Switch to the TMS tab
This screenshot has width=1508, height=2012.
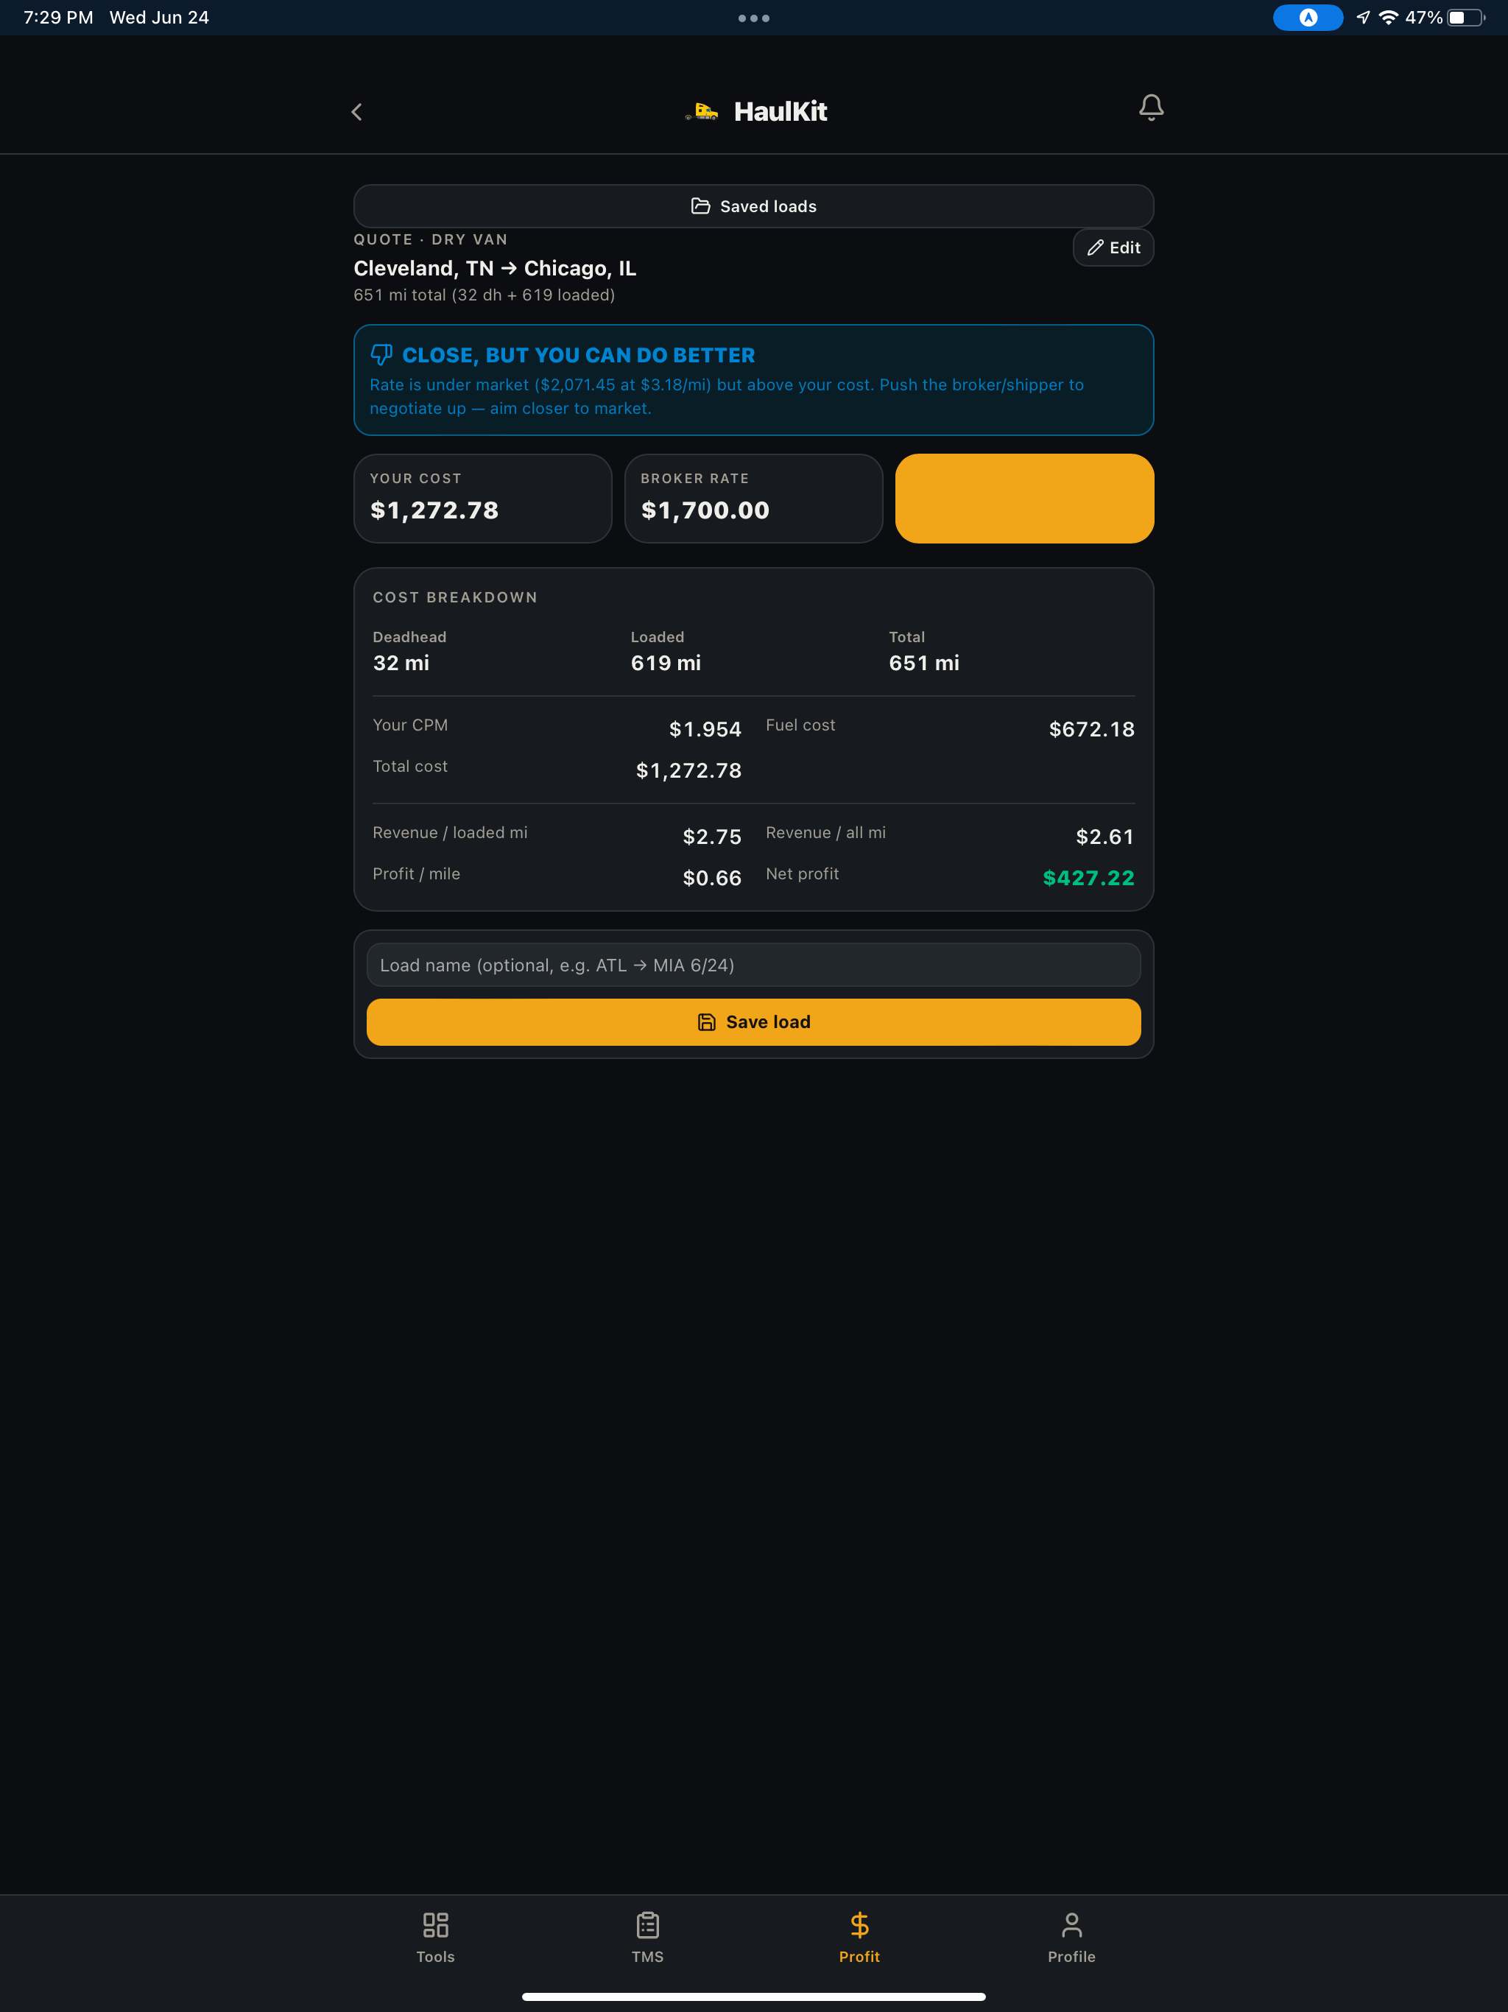click(647, 1938)
